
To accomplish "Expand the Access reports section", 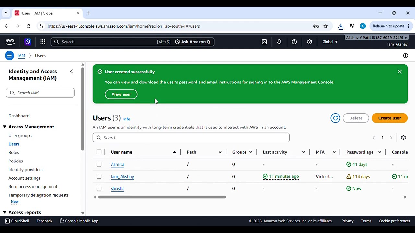I will (5, 212).
